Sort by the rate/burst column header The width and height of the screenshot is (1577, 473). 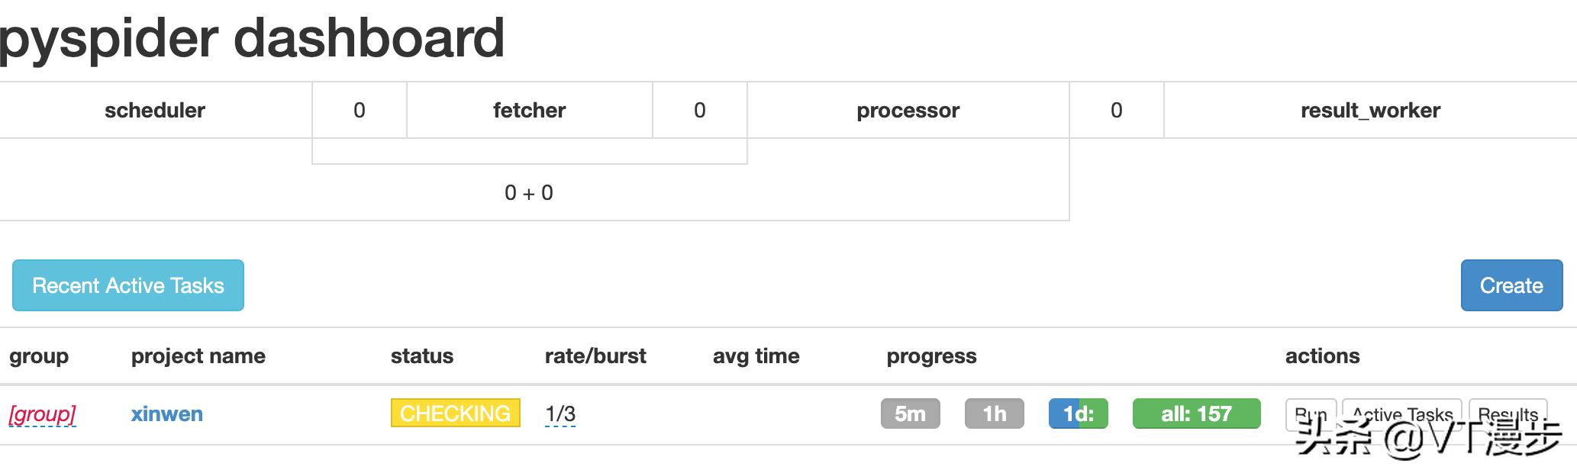595,356
